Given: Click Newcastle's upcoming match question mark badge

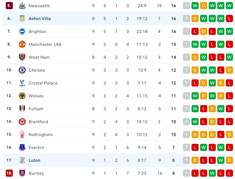Looking at the screenshot, I should tap(186, 6).
